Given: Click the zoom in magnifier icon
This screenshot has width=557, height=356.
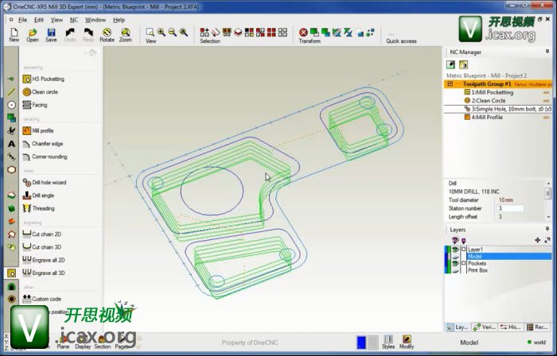Looking at the screenshot, I should pos(162,33).
